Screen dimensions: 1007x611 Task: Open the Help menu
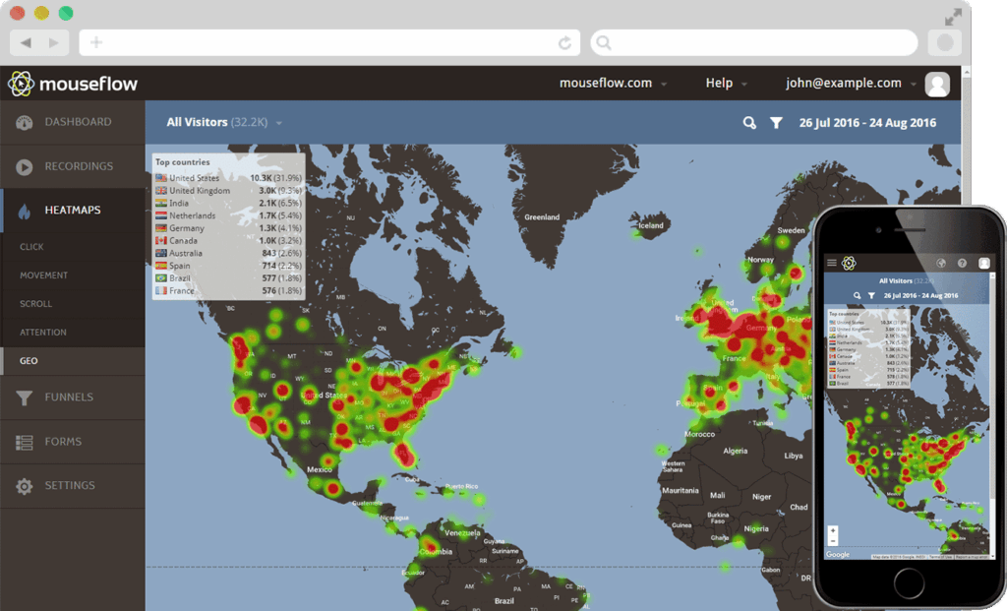pyautogui.click(x=726, y=84)
